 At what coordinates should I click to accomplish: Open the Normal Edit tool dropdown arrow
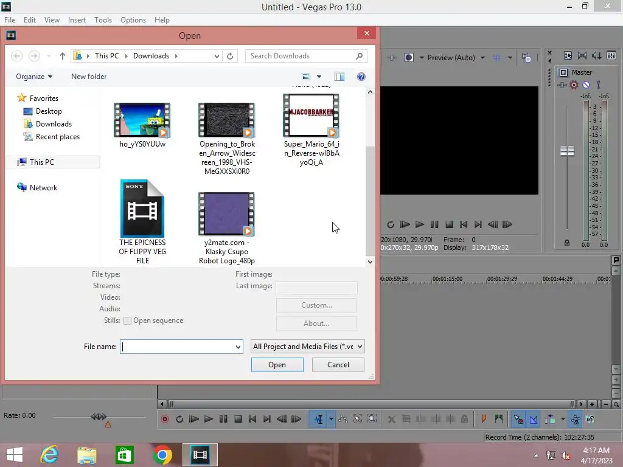[331, 419]
